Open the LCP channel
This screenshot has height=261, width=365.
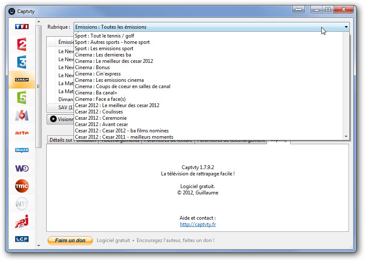click(21, 239)
